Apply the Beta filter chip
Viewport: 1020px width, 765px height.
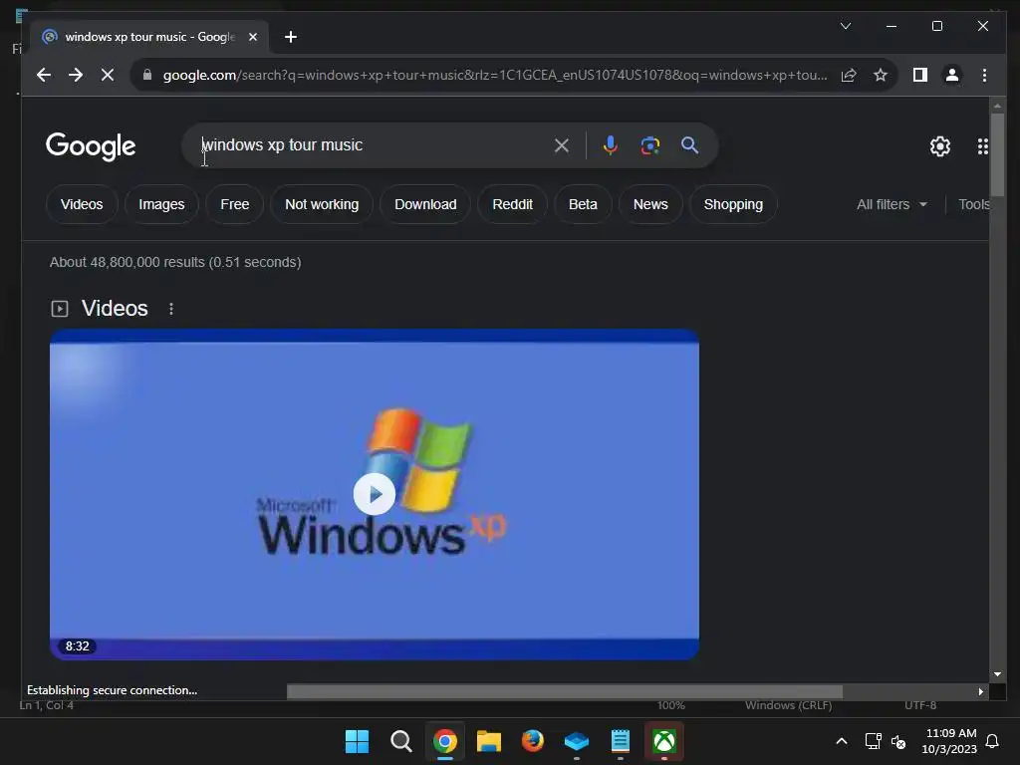click(583, 204)
